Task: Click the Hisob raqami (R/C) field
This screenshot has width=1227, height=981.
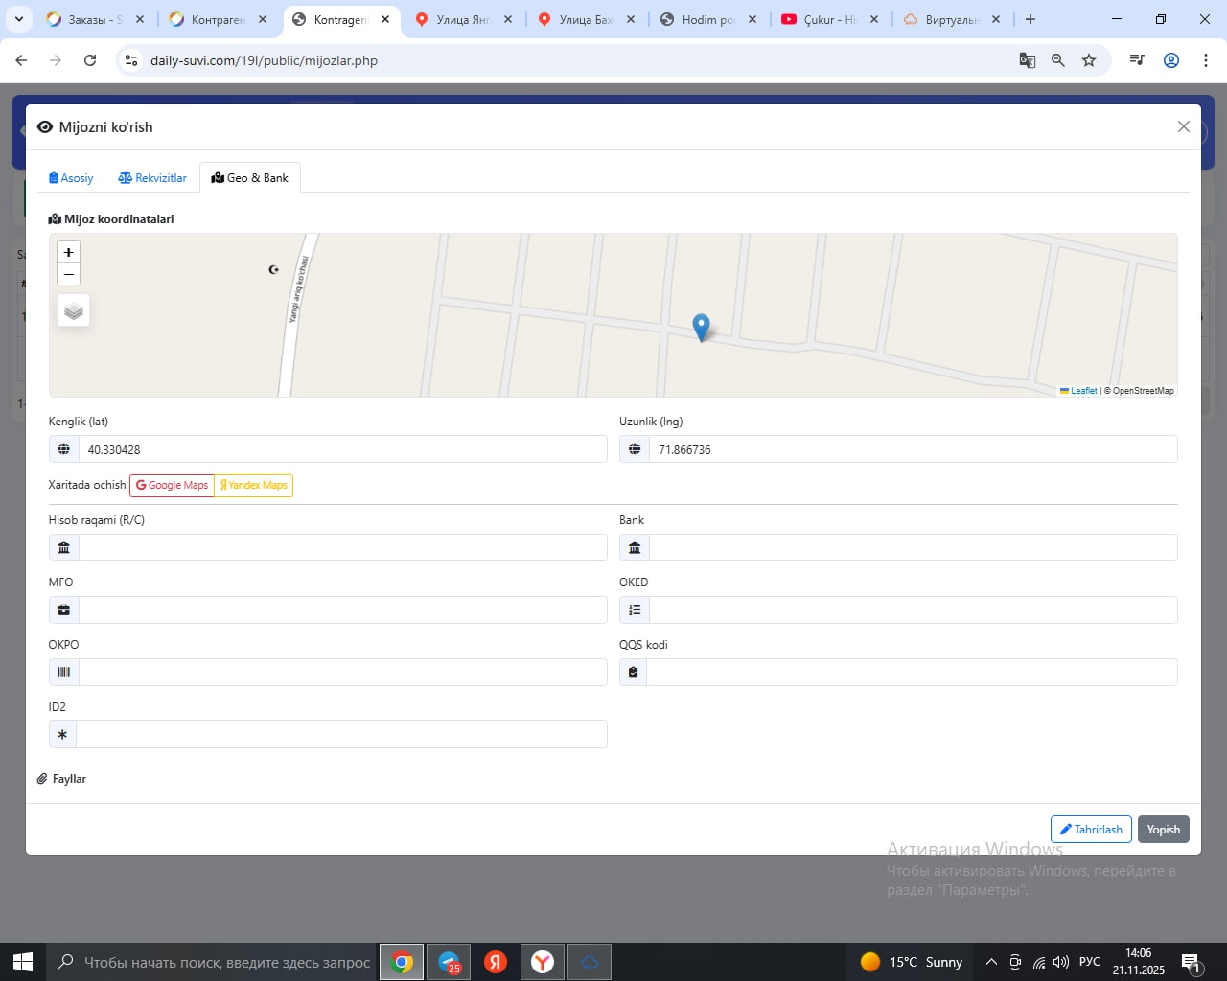Action: pos(342,548)
